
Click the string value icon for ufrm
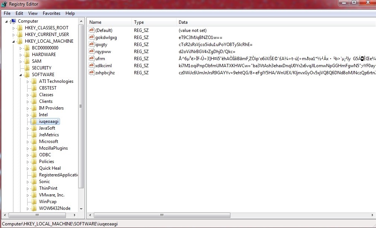coord(91,58)
